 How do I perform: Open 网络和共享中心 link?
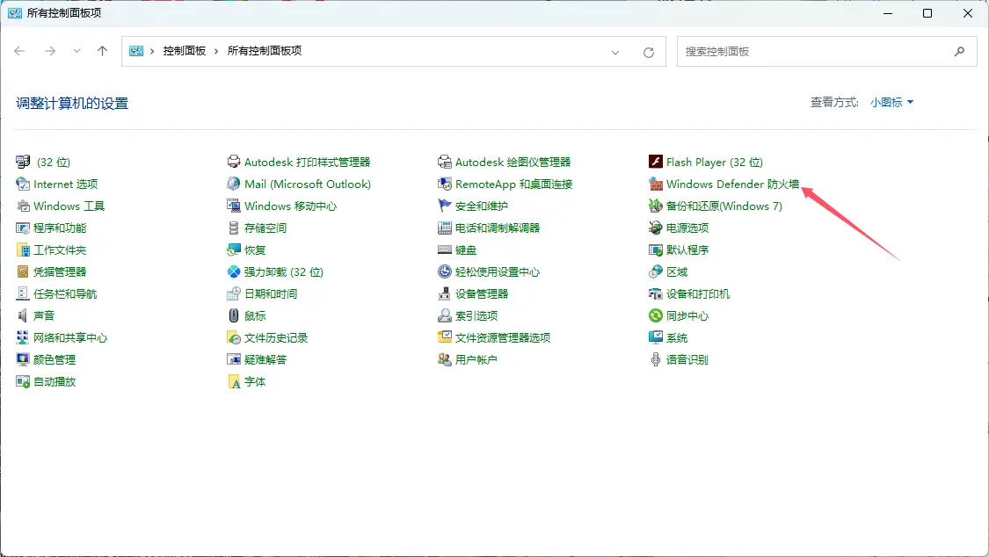(70, 337)
